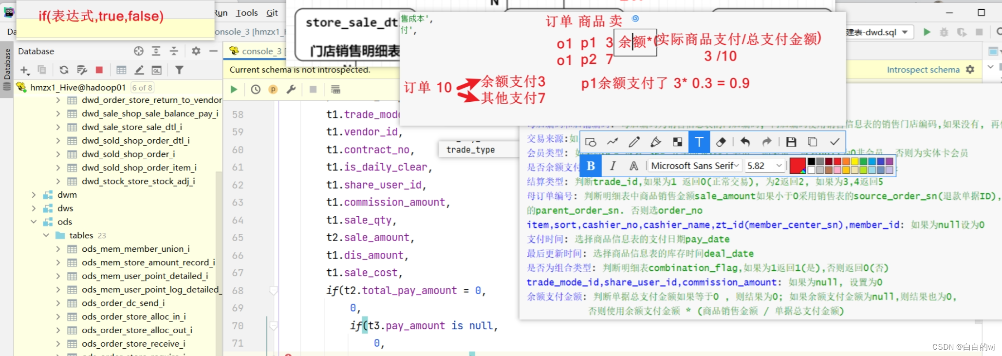Hide the Database panel with minus icon
This screenshot has height=356, width=1002.
pyautogui.click(x=213, y=51)
